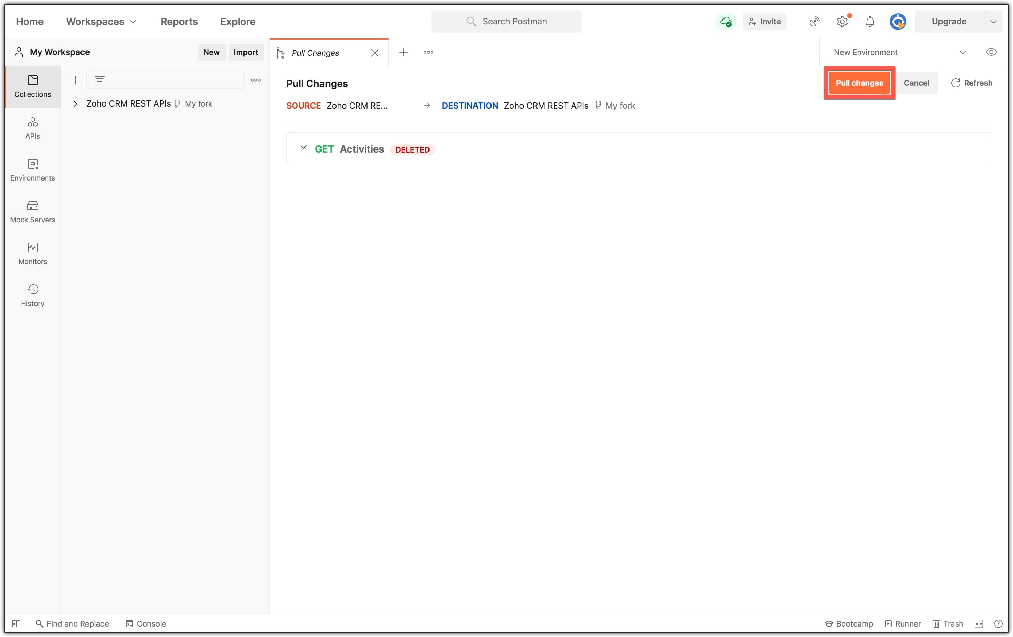Open the Console
The image size is (1013, 637).
146,623
